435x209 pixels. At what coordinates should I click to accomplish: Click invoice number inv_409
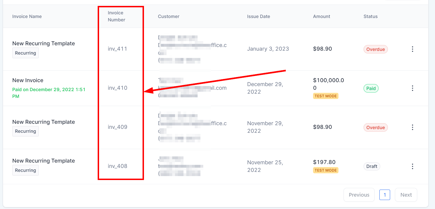(117, 127)
